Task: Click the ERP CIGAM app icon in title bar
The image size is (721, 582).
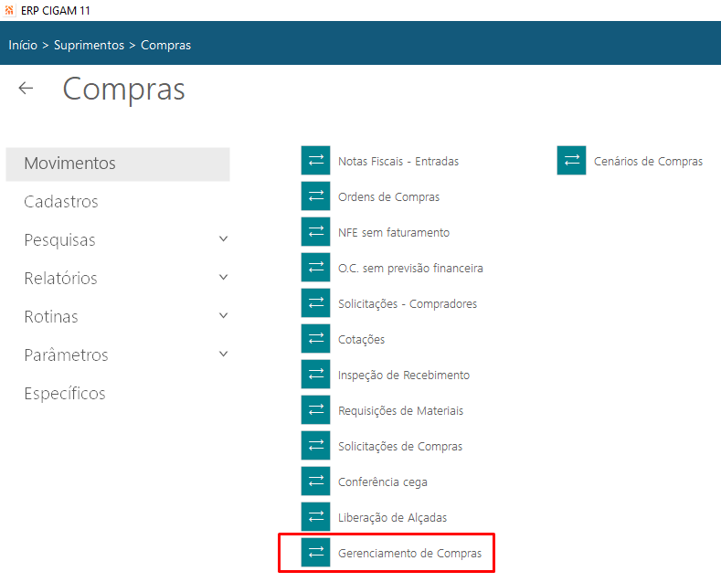Action: (9, 10)
